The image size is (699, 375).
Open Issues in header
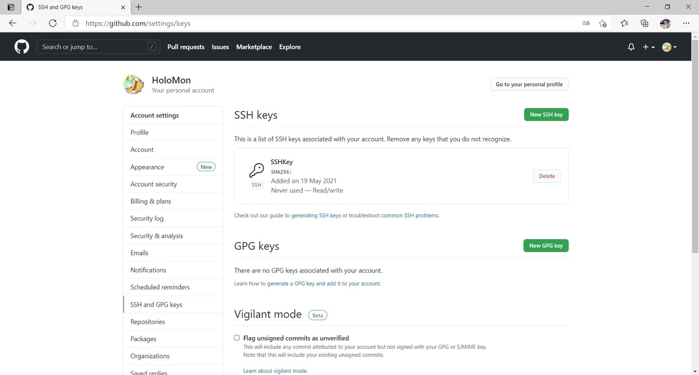[220, 47]
